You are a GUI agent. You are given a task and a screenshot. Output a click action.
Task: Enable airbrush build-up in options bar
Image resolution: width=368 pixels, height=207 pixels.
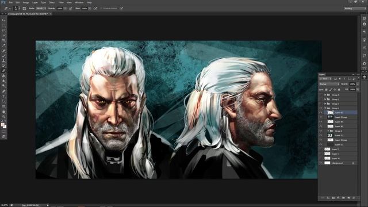tap(95, 8)
